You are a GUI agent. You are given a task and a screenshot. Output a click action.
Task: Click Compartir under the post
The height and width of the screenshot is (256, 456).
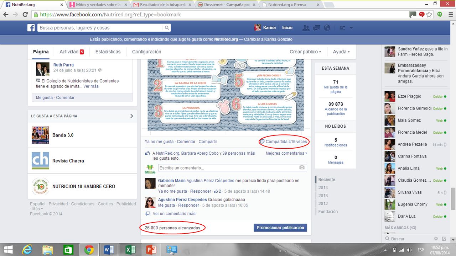(x=208, y=142)
